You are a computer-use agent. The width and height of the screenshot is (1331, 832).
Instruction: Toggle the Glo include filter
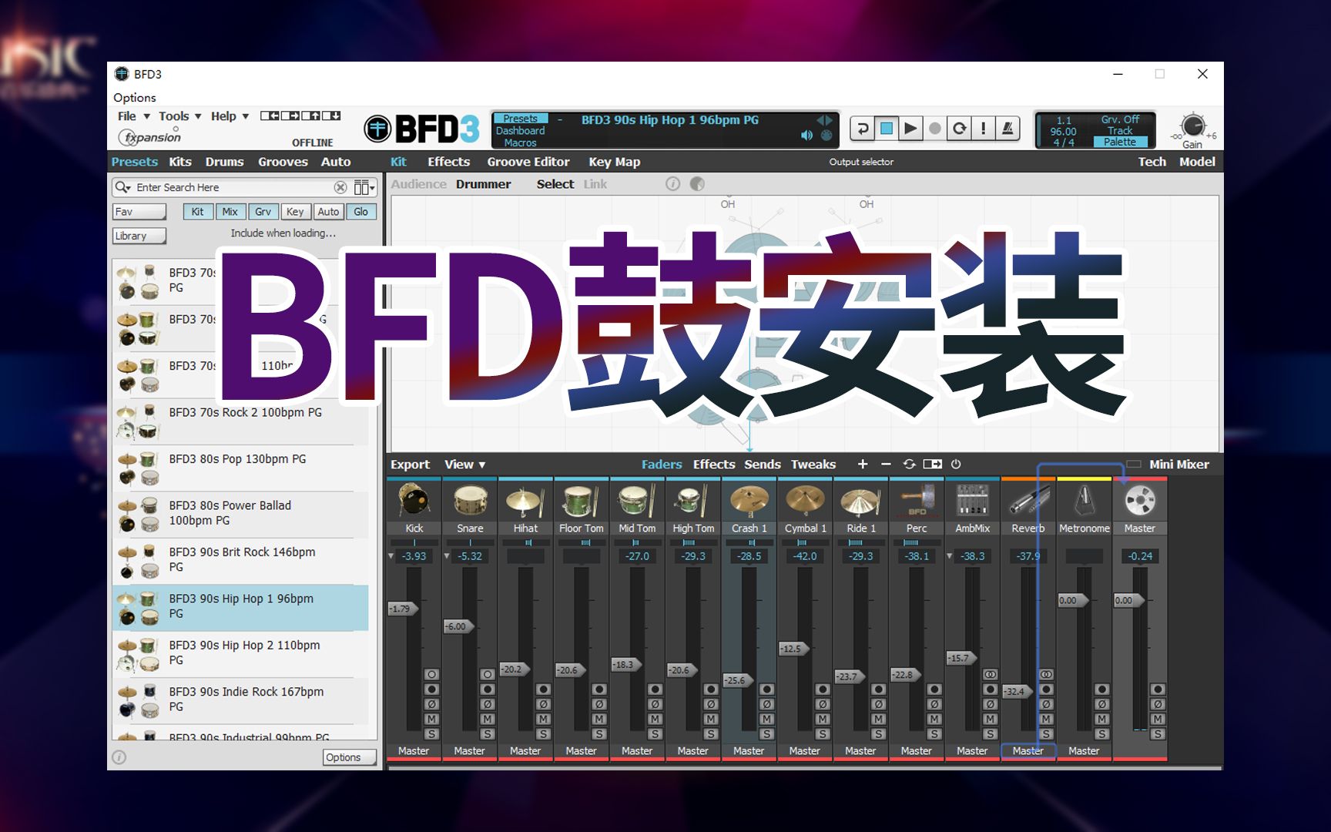tap(360, 212)
